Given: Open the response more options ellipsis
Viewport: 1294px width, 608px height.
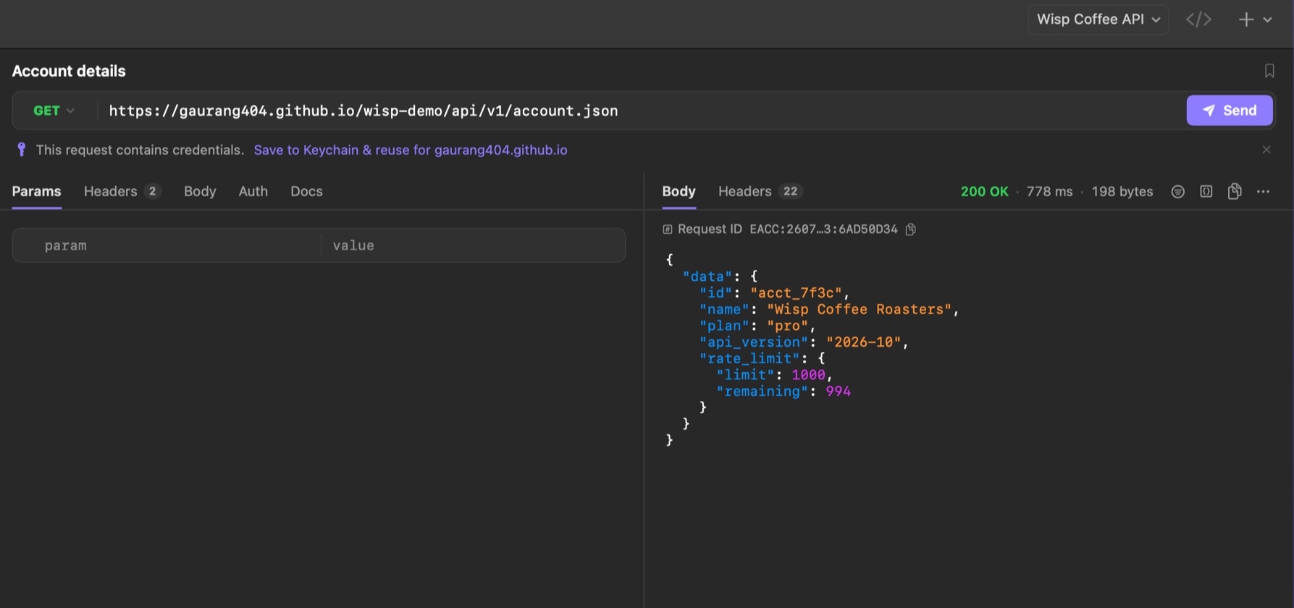Looking at the screenshot, I should [1263, 192].
